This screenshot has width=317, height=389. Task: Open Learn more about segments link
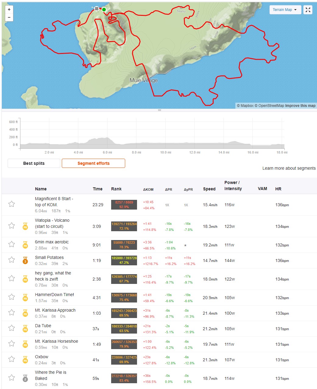tap(289, 168)
